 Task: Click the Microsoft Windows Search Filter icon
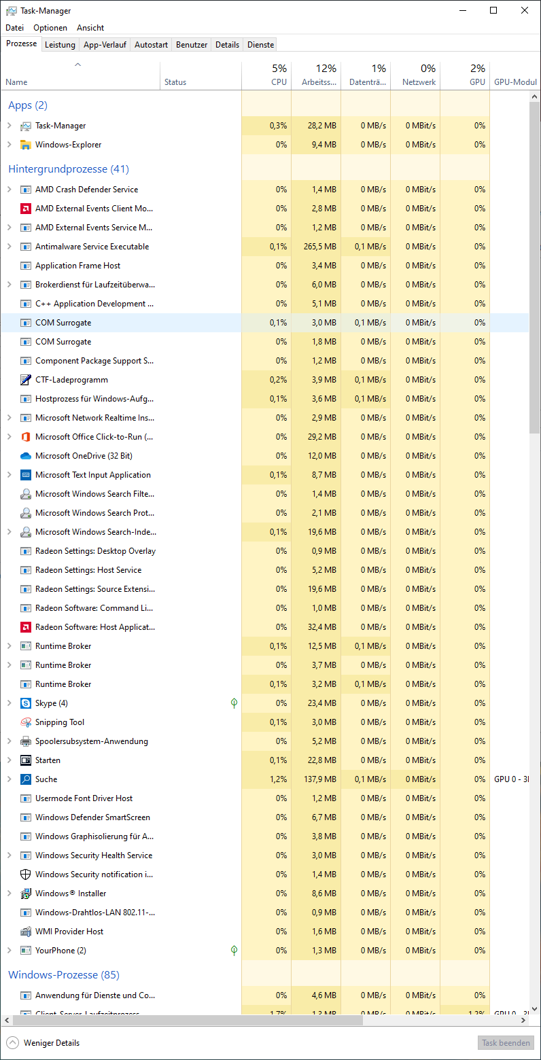tap(26, 494)
